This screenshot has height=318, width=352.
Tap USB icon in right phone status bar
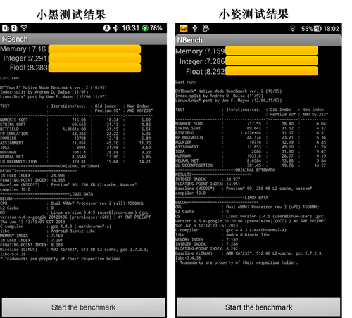tap(194, 29)
